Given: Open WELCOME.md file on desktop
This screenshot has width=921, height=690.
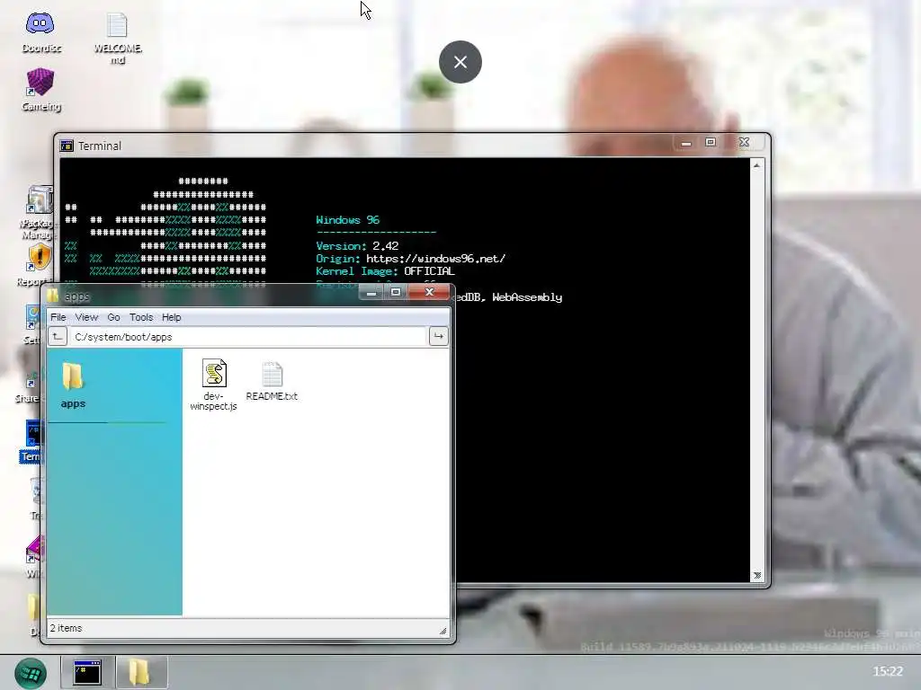Looking at the screenshot, I should click(x=117, y=38).
